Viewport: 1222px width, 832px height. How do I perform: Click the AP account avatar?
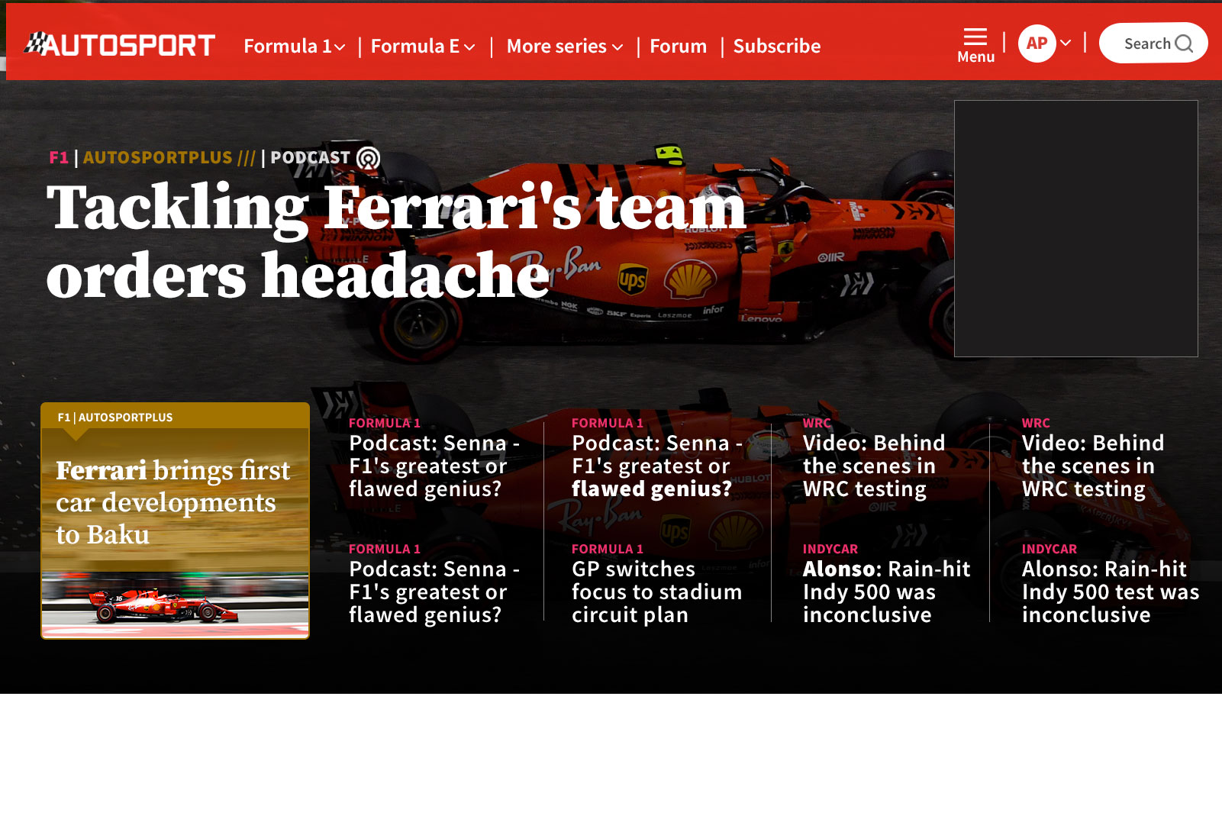tap(1037, 44)
